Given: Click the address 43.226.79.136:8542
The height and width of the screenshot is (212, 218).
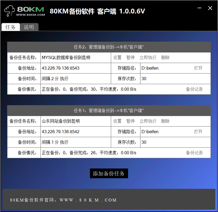Looking at the screenshot, I should [x=60, y=132].
